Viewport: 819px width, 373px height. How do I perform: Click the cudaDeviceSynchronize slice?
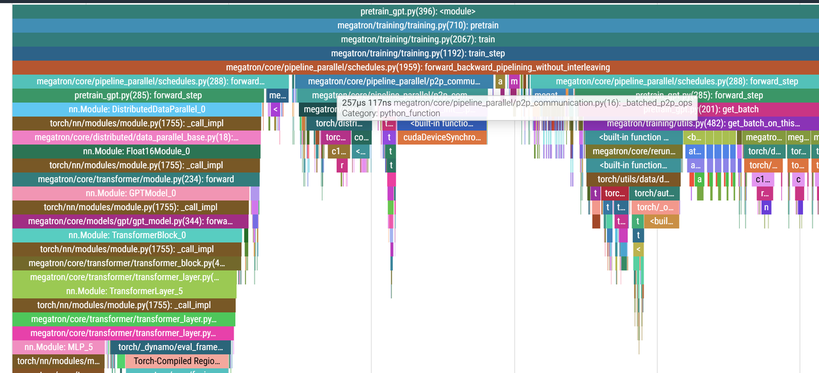click(x=441, y=137)
